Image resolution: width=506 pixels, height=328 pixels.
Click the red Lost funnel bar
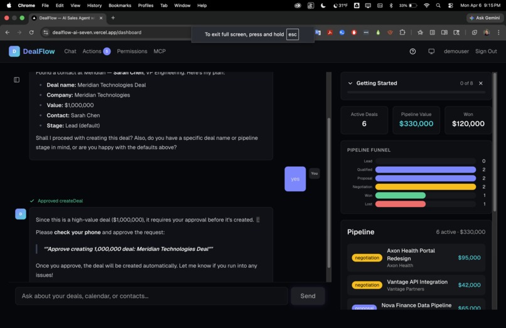click(401, 204)
